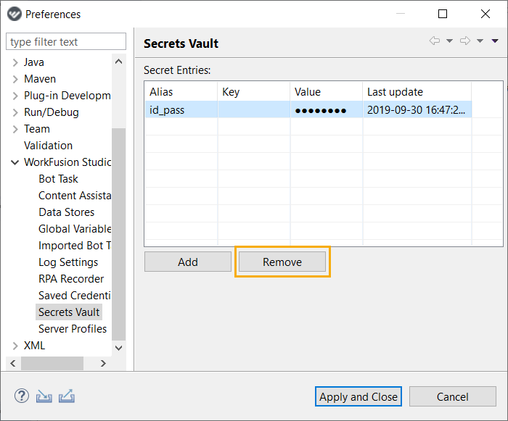Image resolution: width=508 pixels, height=421 pixels.
Task: Go back using the left arrow icon
Action: point(435,41)
